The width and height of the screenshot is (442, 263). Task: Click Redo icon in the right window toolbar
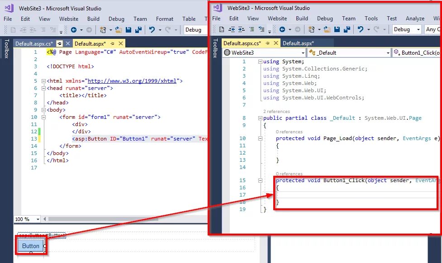coord(376,29)
